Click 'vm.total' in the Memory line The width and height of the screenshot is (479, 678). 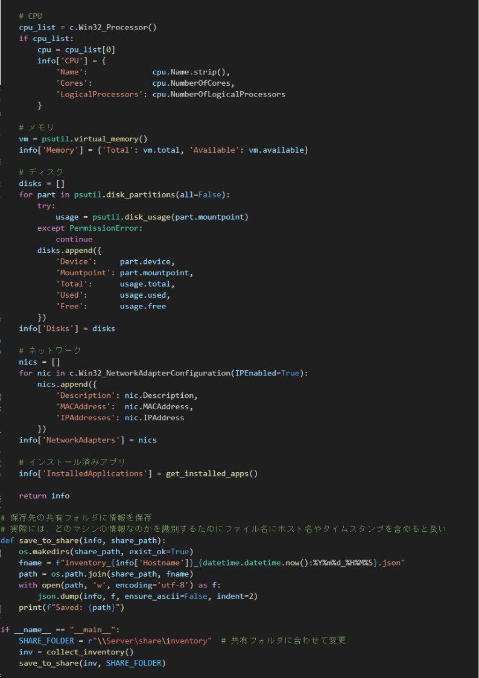(161, 150)
